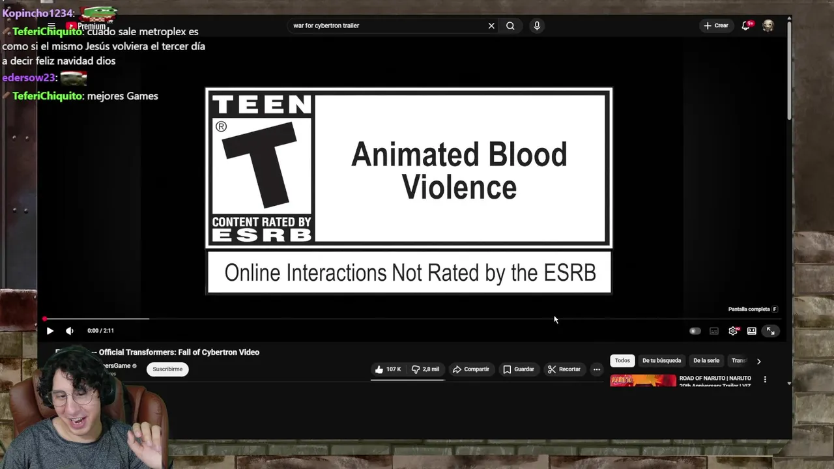Open the account avatar menu

[768, 25]
